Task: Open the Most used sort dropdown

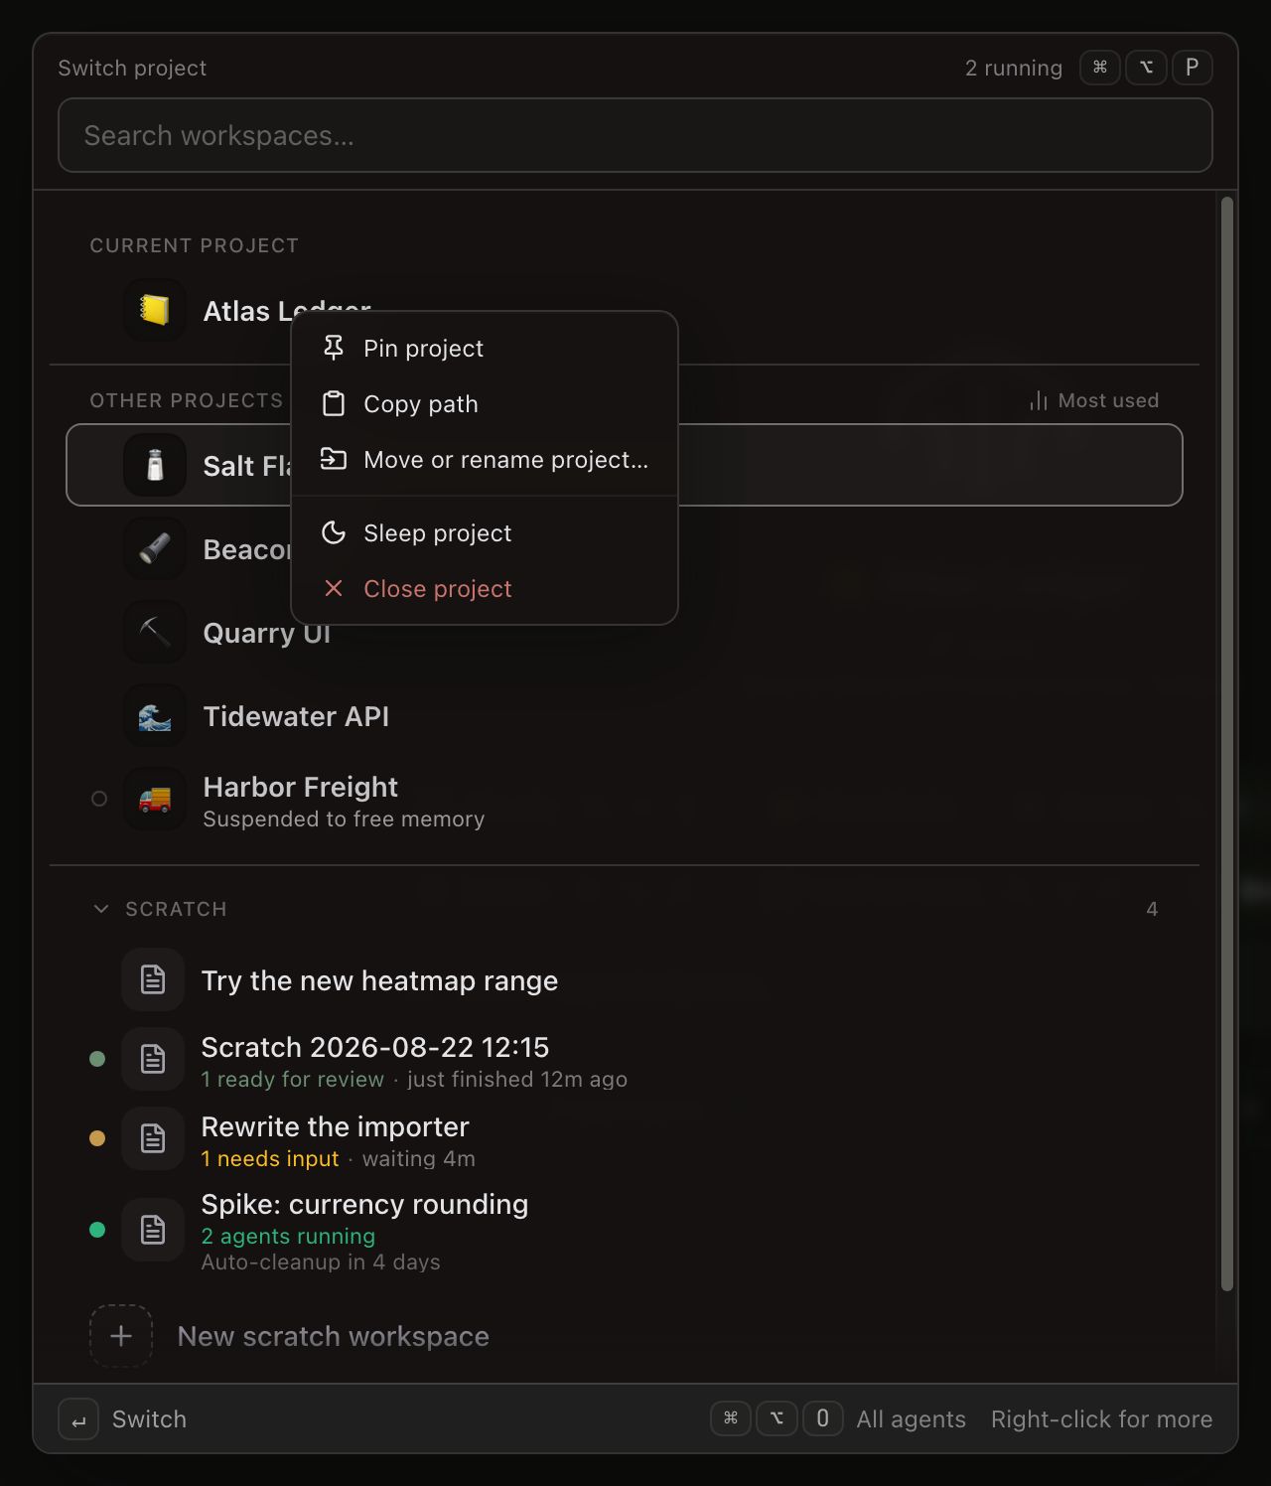Action: coord(1094,400)
